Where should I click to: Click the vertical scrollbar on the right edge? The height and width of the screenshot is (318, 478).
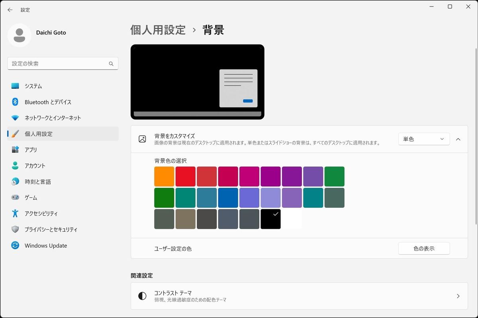coord(476,137)
